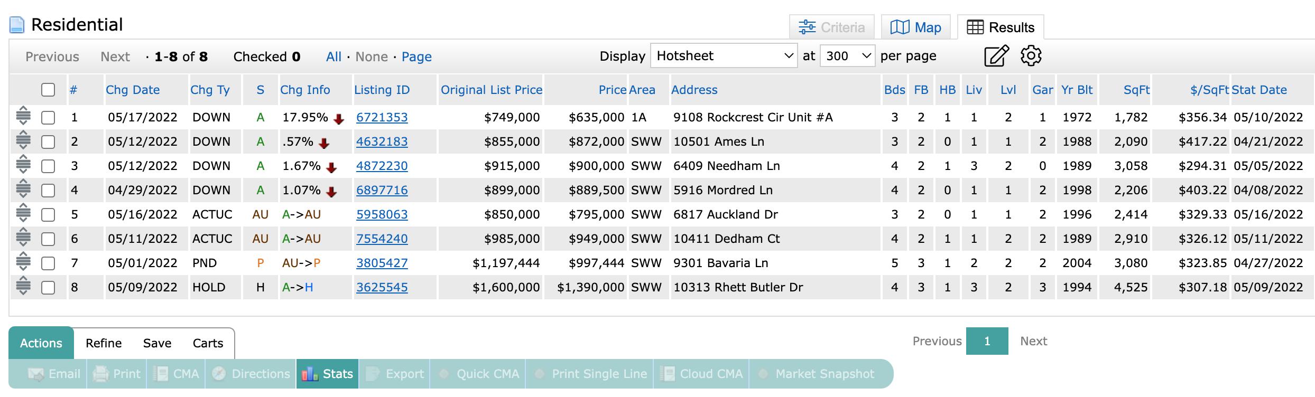The width and height of the screenshot is (1315, 397).
Task: Click the Residential document icon
Action: 17,25
